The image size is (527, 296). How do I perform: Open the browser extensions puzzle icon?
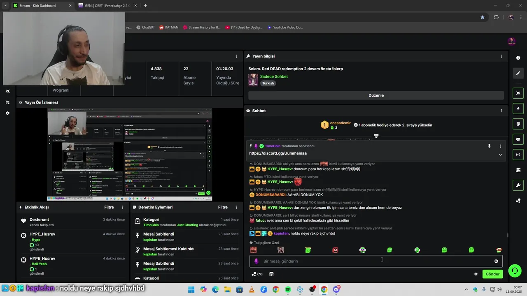[496, 17]
